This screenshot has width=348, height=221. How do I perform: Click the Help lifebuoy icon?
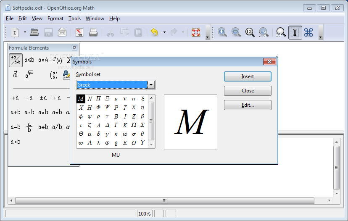[x=196, y=32]
